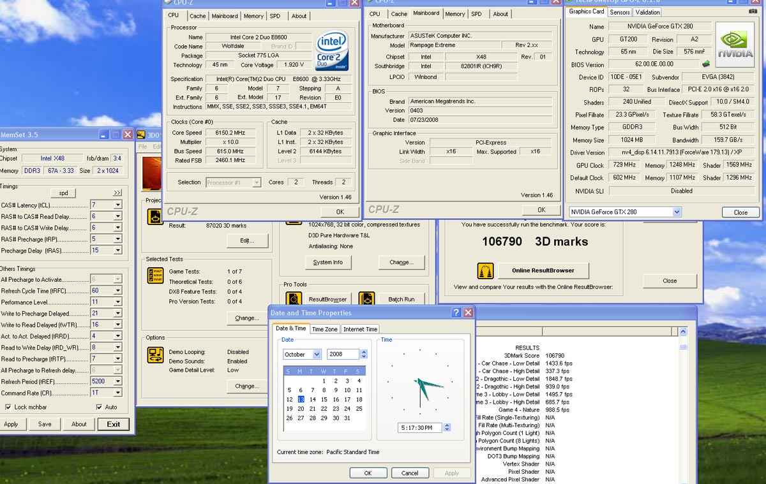The image size is (766, 484).
Task: Open the Refresh Period (tREF) dropdown
Action: tap(117, 381)
